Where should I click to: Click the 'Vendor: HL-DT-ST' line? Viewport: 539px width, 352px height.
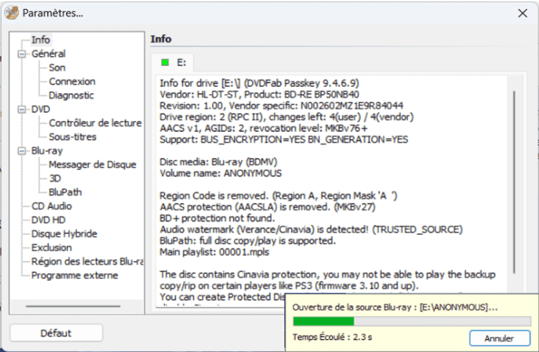click(x=259, y=95)
